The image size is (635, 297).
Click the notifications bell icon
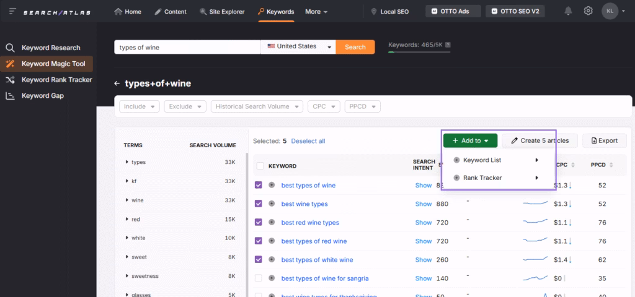pyautogui.click(x=568, y=11)
